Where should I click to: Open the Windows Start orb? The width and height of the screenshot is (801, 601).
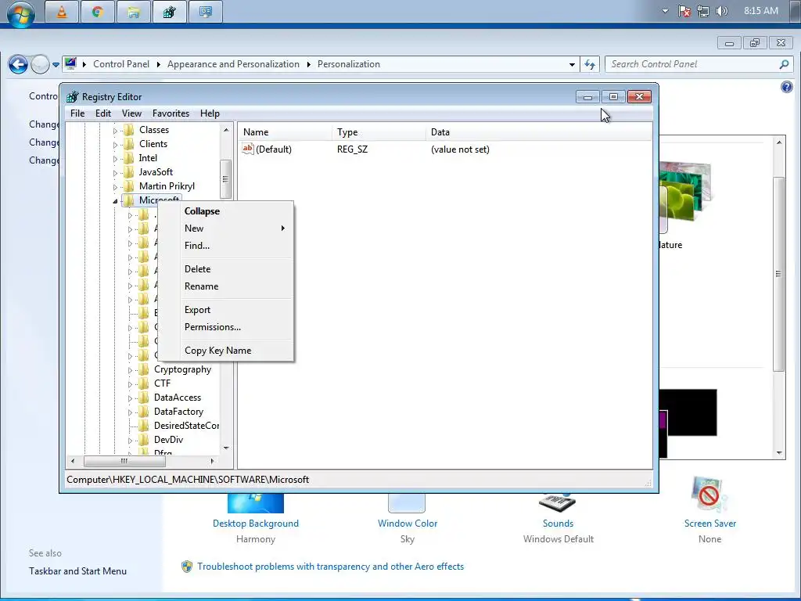coord(20,13)
